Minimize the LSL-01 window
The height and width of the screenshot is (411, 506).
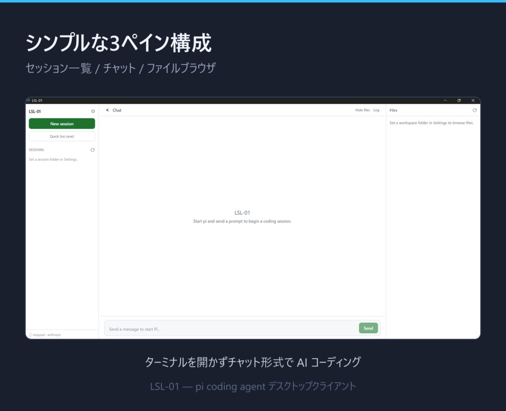coord(445,100)
